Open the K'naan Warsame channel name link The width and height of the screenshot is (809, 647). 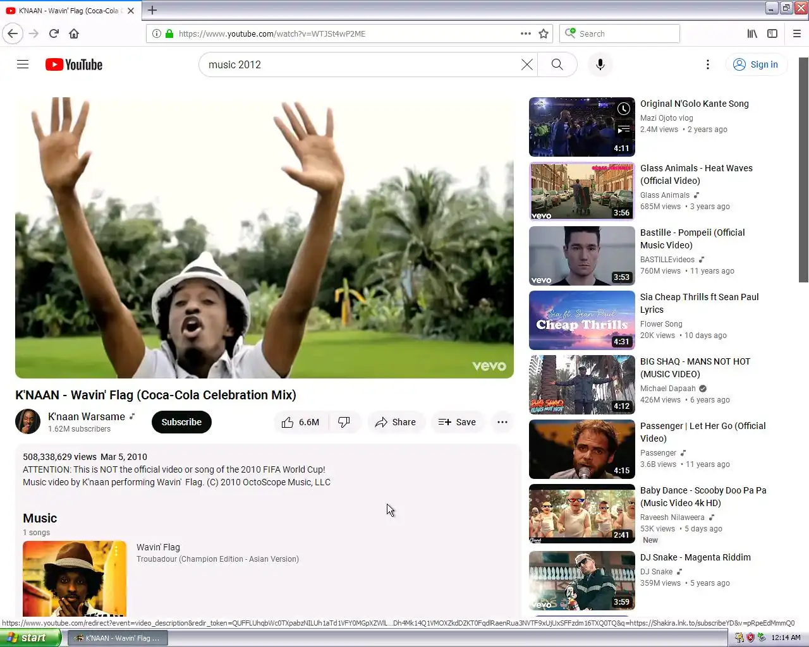click(87, 416)
